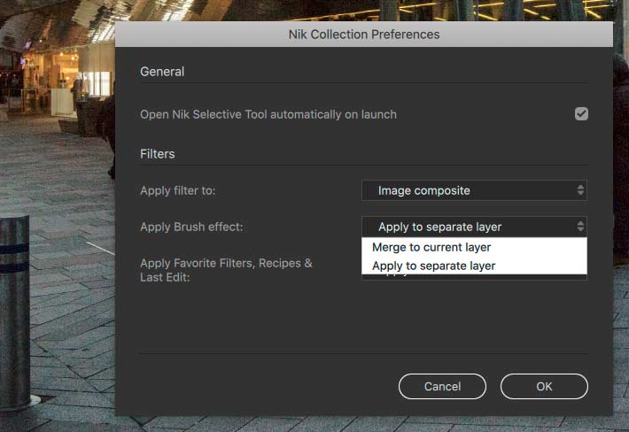The height and width of the screenshot is (432, 629).
Task: Click the General section heading
Action: 162,72
